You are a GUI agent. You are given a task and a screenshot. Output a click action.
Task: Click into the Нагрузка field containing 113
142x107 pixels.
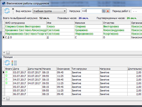pos(92,11)
